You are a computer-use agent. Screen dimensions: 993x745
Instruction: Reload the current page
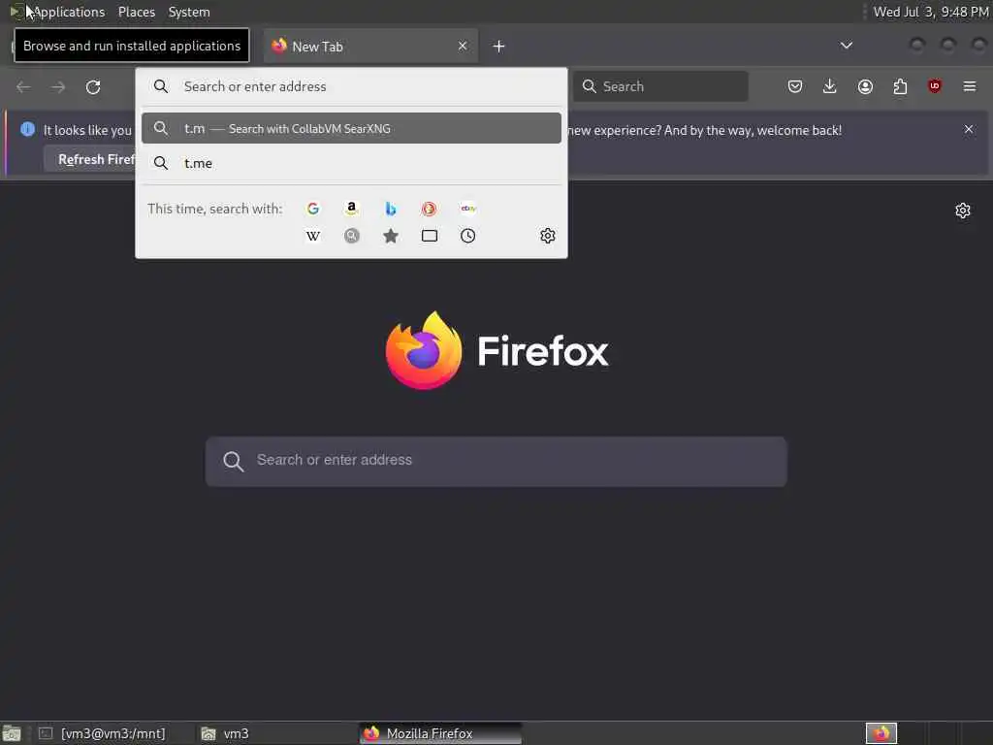(x=93, y=86)
